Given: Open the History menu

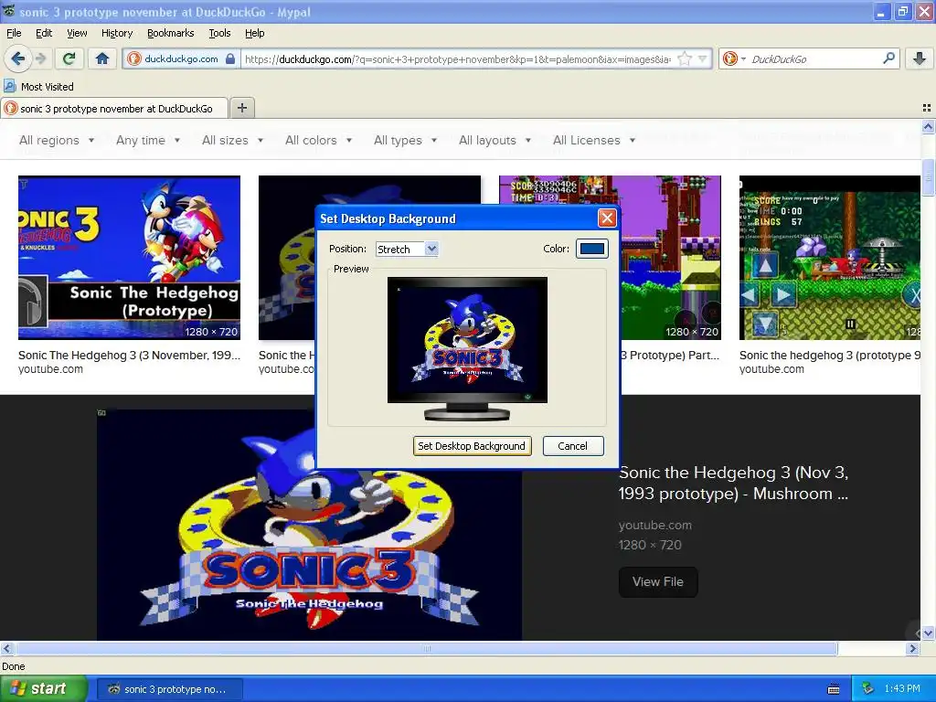Looking at the screenshot, I should pos(116,34).
